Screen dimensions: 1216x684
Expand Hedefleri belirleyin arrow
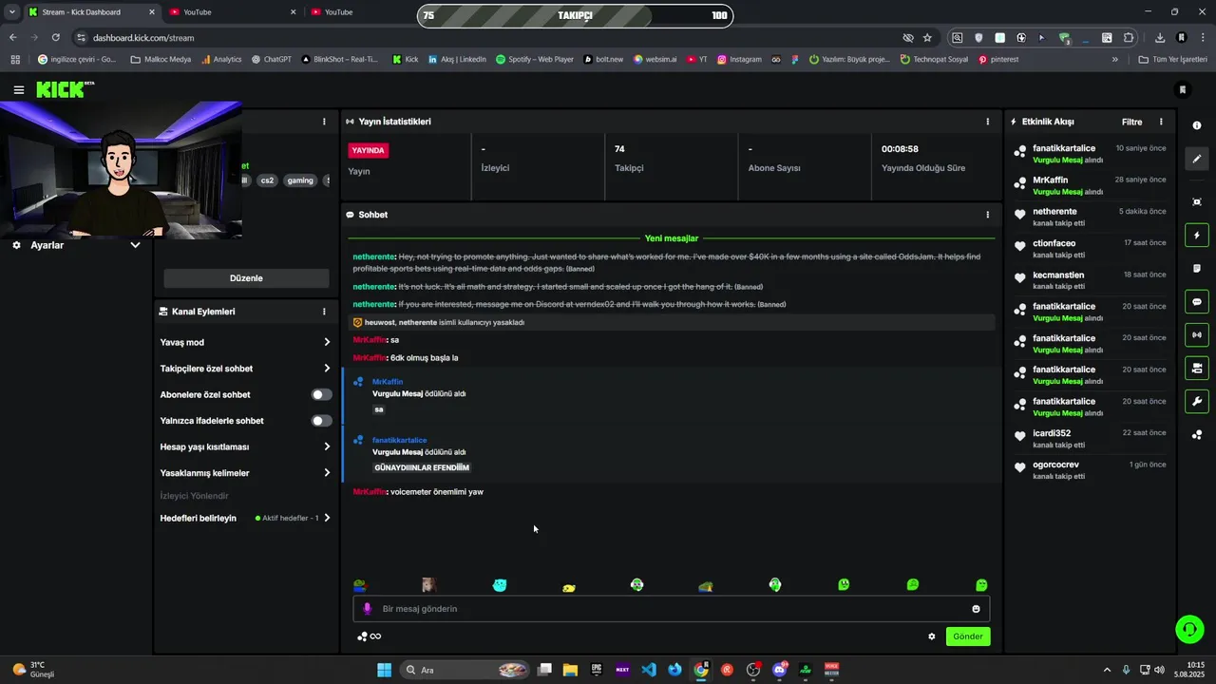point(327,518)
